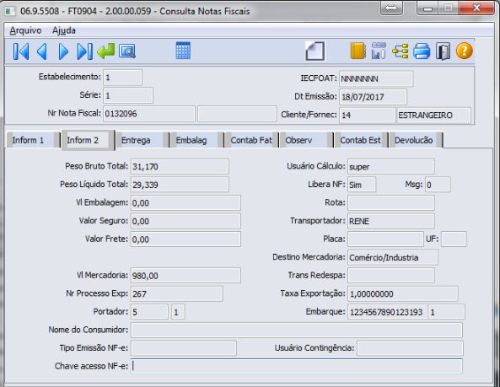This screenshot has width=500, height=387.
Task: Click Chave acesso NF-e input field
Action: coord(297,366)
